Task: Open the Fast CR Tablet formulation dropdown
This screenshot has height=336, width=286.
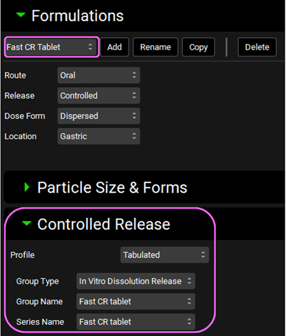Action: click(51, 47)
